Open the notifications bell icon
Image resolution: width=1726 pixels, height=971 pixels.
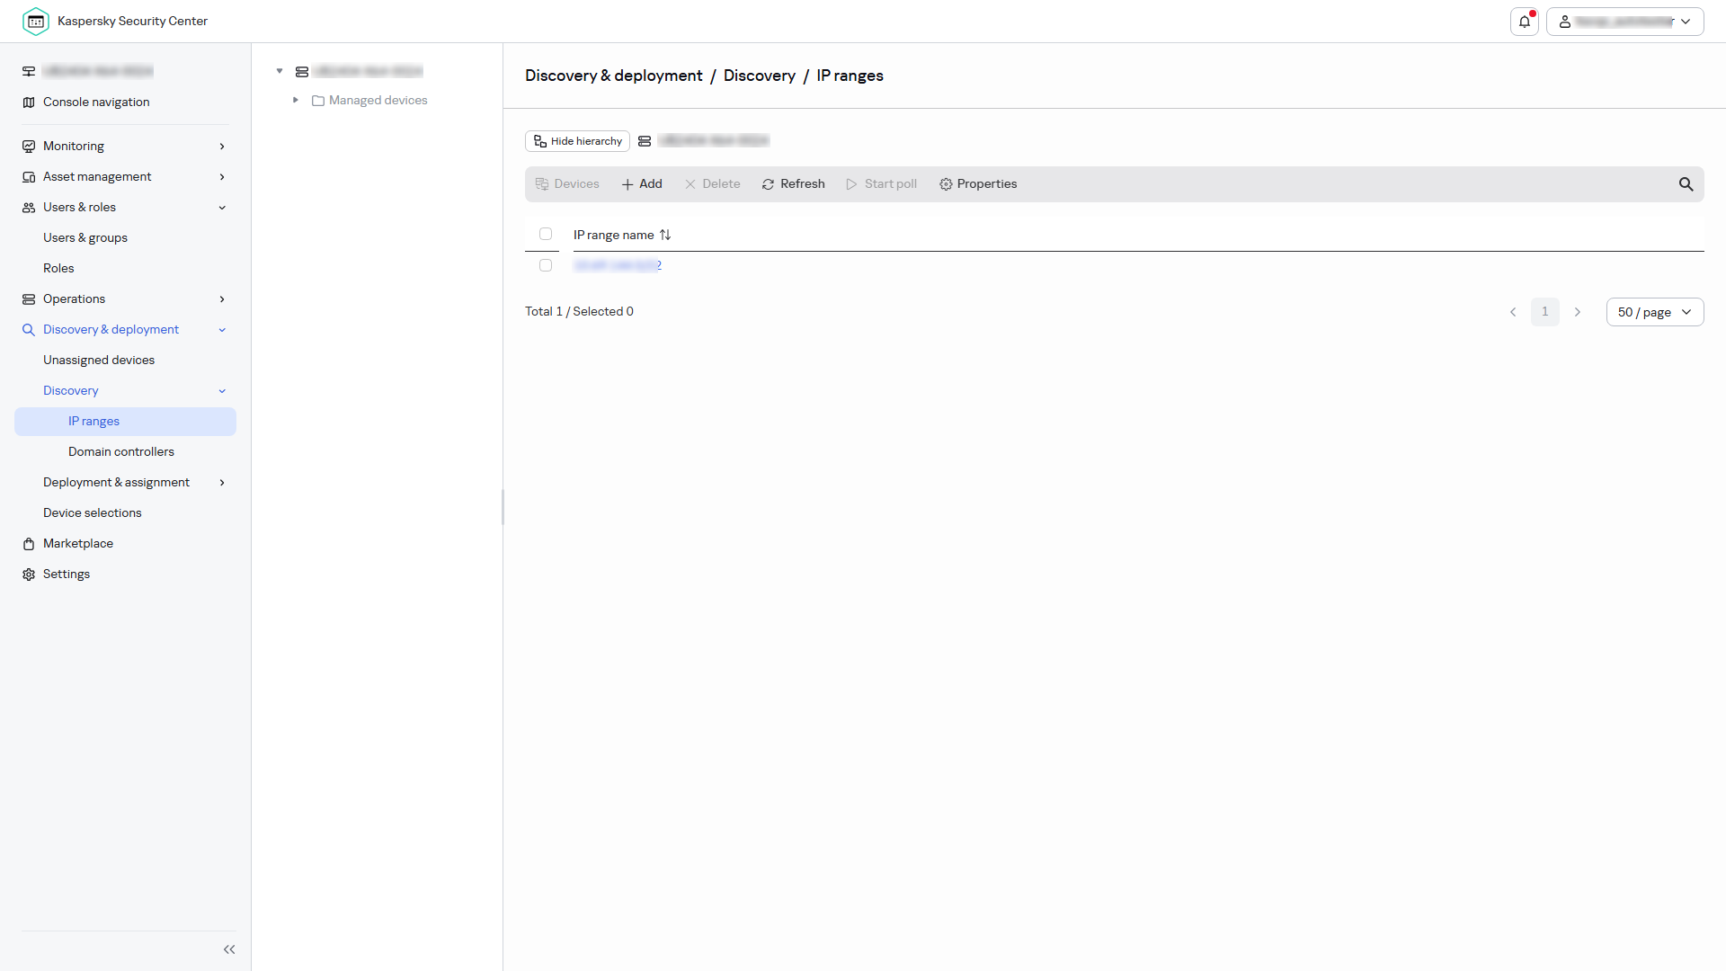coord(1525,22)
